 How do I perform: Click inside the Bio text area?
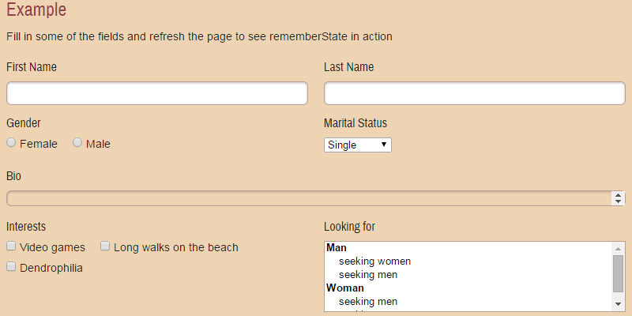point(308,198)
